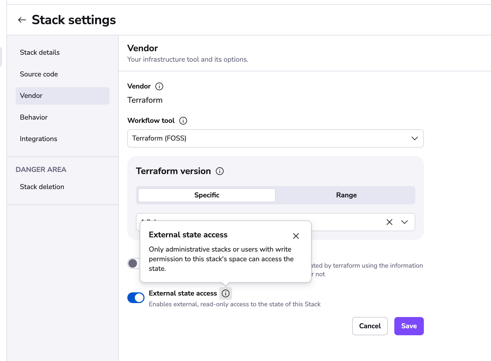491x361 pixels.
Task: Click the Cancel button
Action: click(x=370, y=326)
